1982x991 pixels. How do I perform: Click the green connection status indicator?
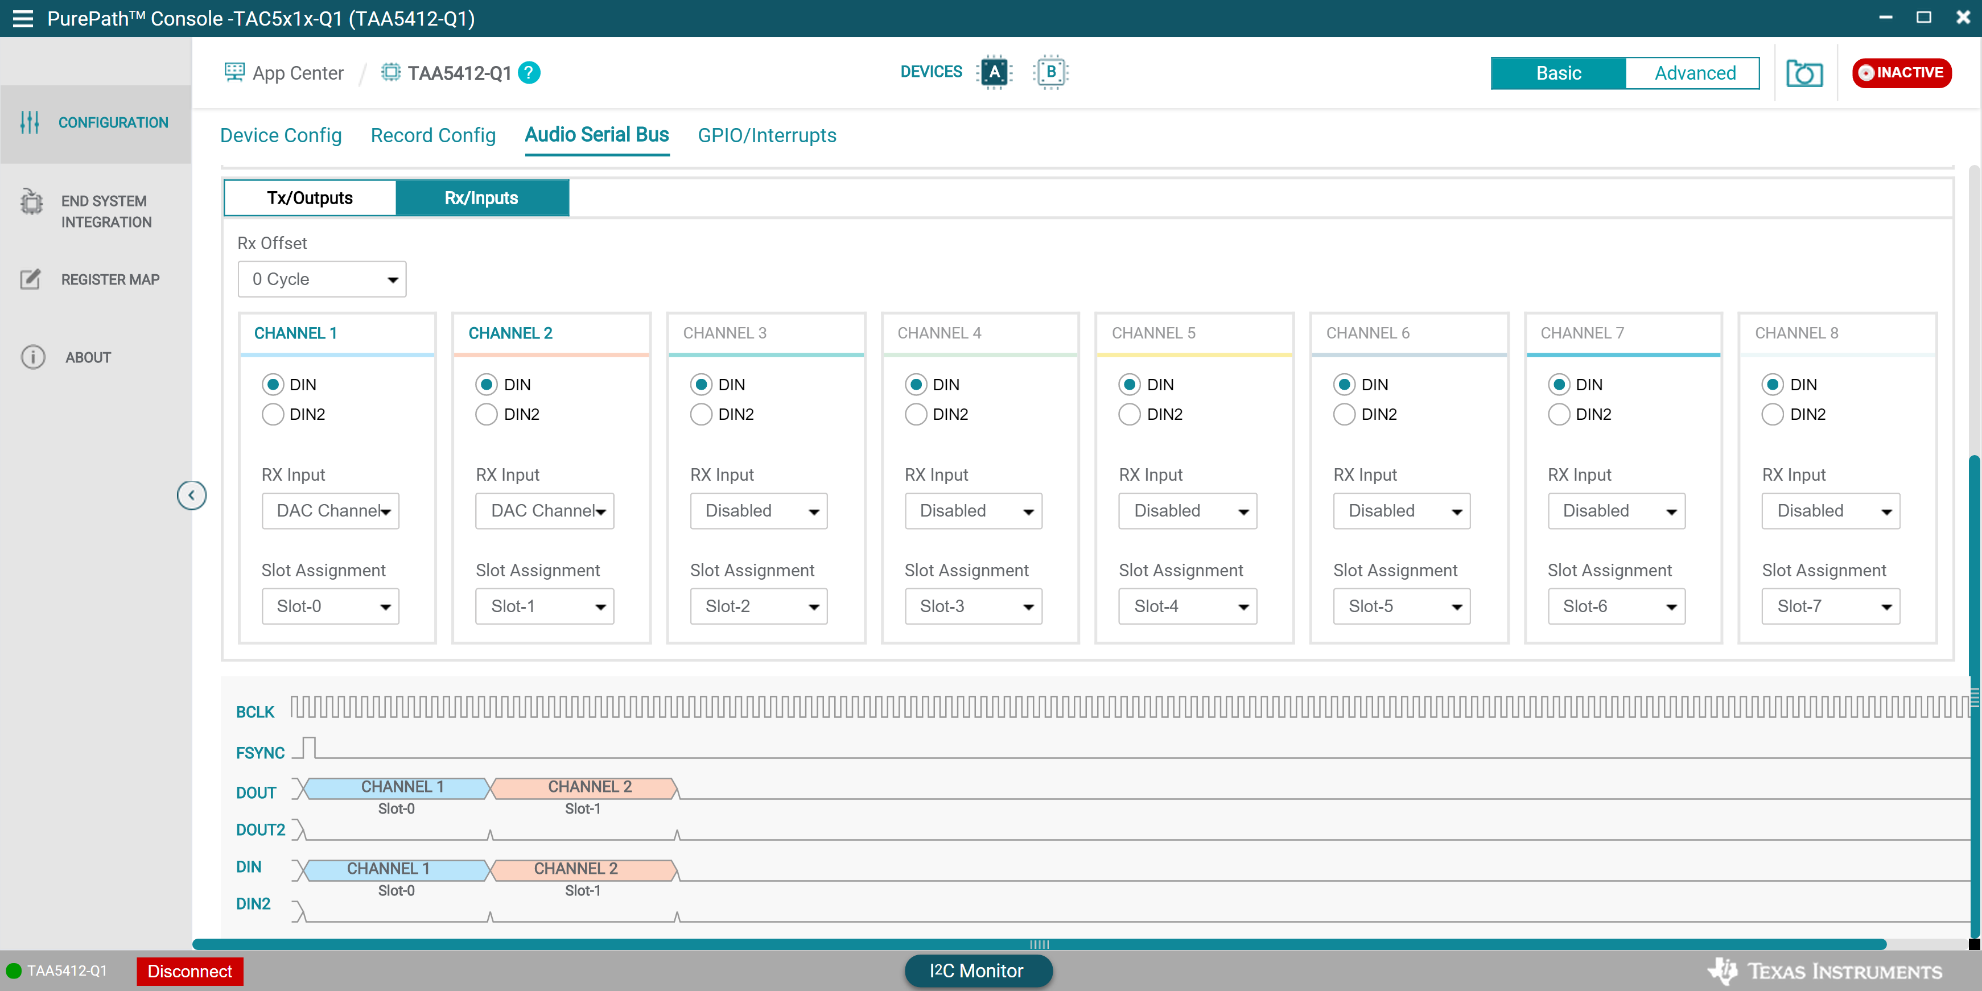(x=14, y=971)
